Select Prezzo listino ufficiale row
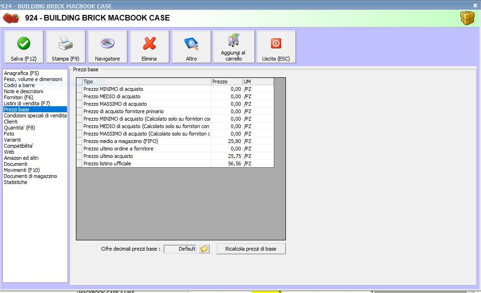The image size is (481, 293). click(x=175, y=164)
